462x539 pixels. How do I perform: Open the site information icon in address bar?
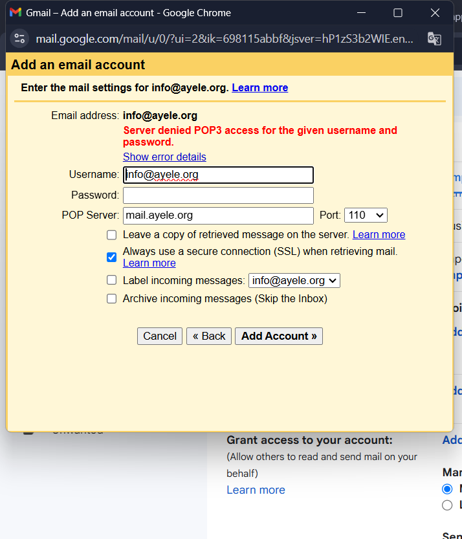click(x=19, y=39)
